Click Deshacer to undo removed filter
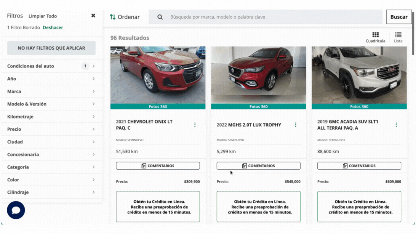 tap(53, 27)
